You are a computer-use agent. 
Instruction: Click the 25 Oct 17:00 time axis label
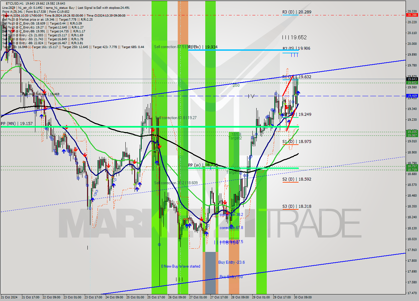point(156,297)
